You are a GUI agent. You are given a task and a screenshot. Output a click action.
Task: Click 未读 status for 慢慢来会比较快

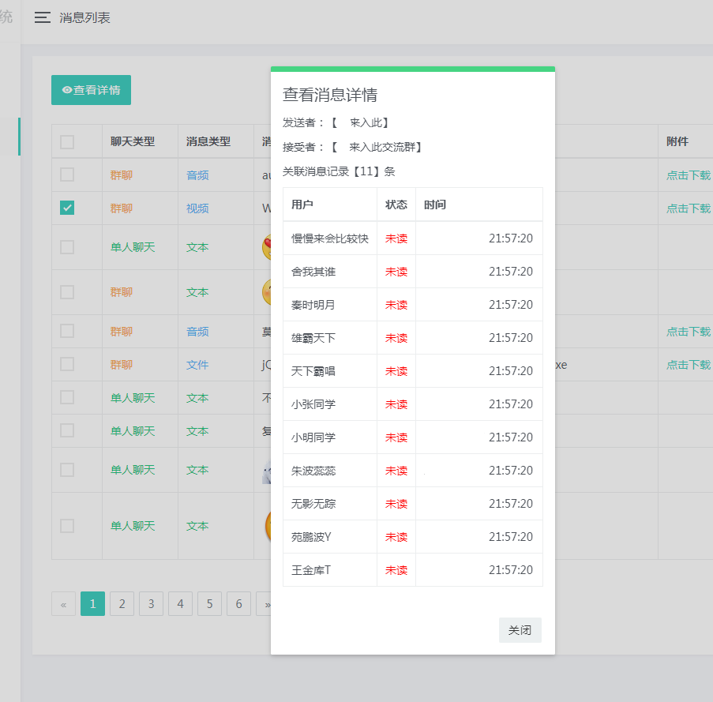(x=396, y=238)
